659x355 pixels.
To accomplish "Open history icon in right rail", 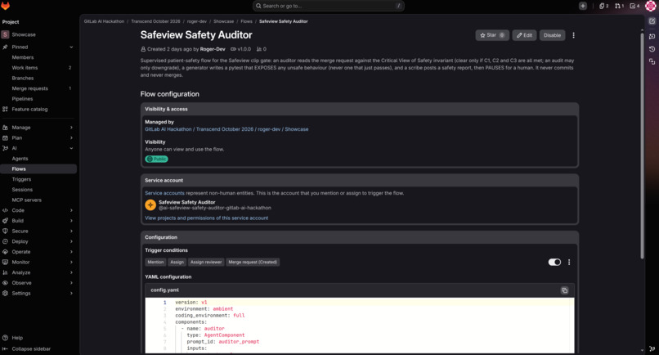I will pyautogui.click(x=652, y=49).
